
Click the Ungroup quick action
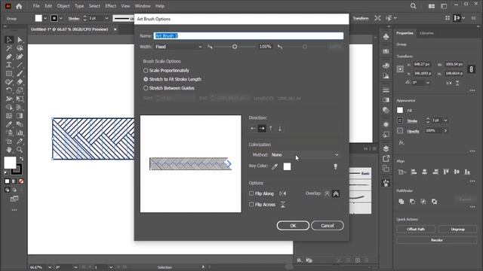[457, 229]
